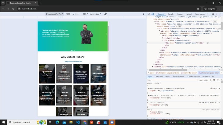Screen dimensions: 223x125
Task: Close the DevTools panel
Action: point(220,14)
